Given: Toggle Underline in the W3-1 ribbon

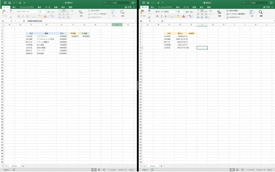Looking at the screenshot, I should pyautogui.click(x=27, y=16).
